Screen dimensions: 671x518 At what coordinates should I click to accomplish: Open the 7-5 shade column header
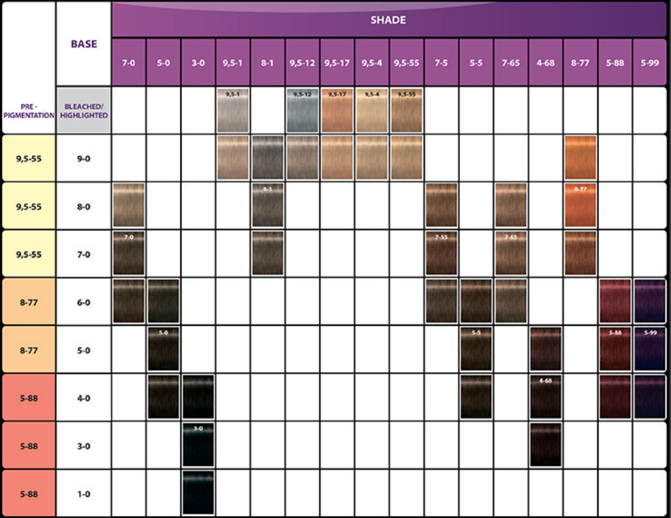point(441,63)
